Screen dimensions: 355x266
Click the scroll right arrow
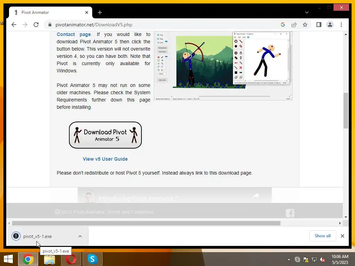[x=340, y=223]
